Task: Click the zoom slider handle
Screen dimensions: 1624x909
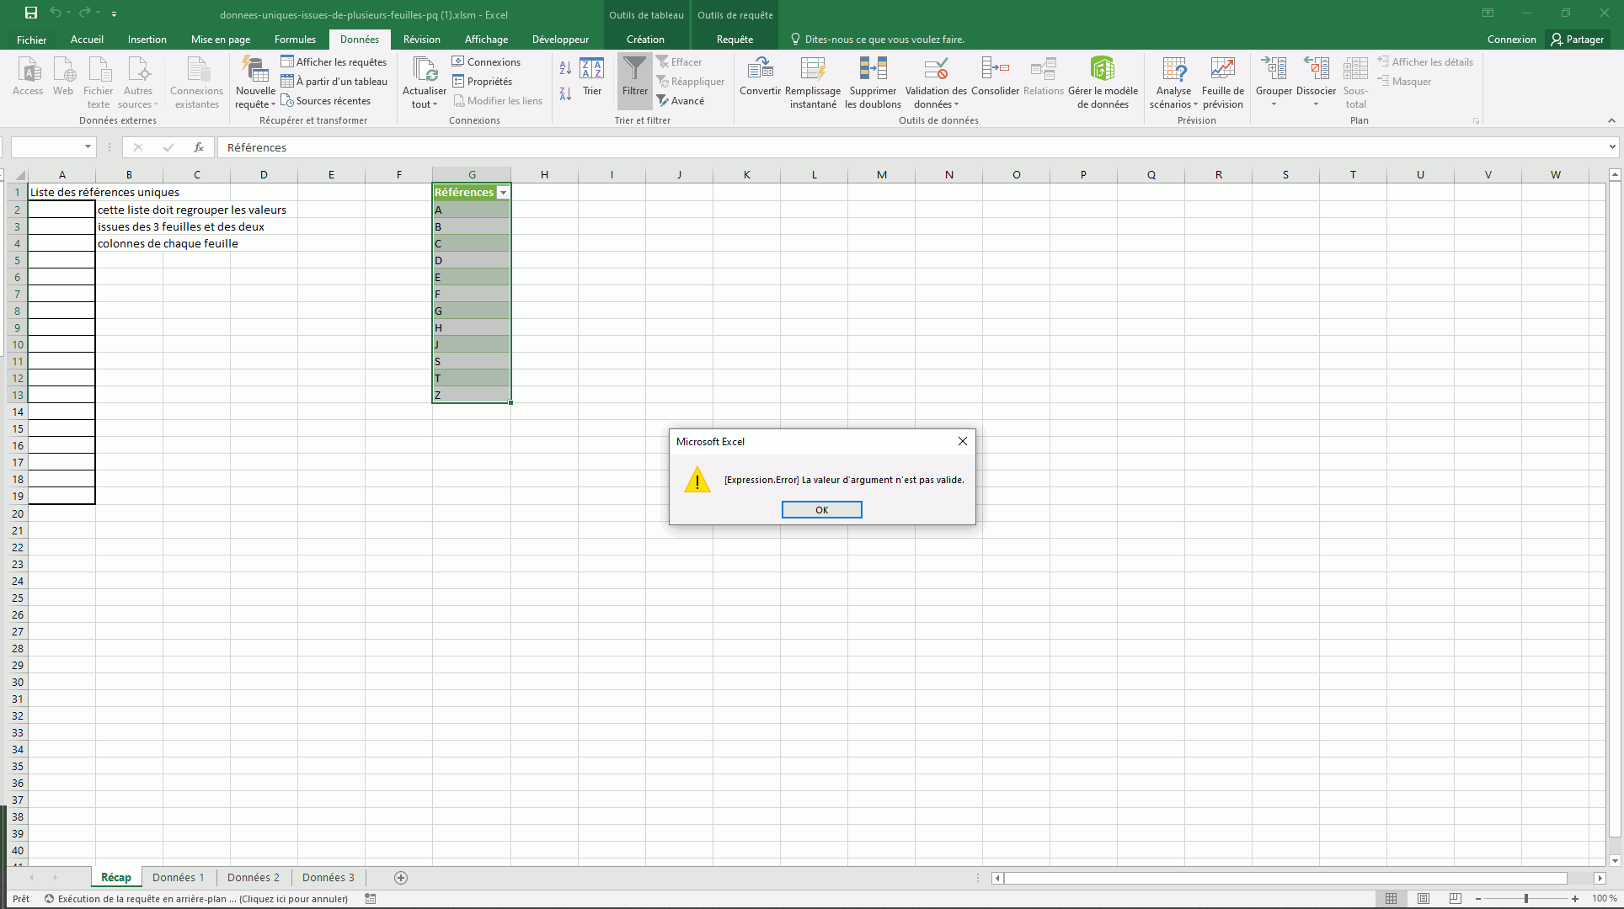Action: point(1525,899)
